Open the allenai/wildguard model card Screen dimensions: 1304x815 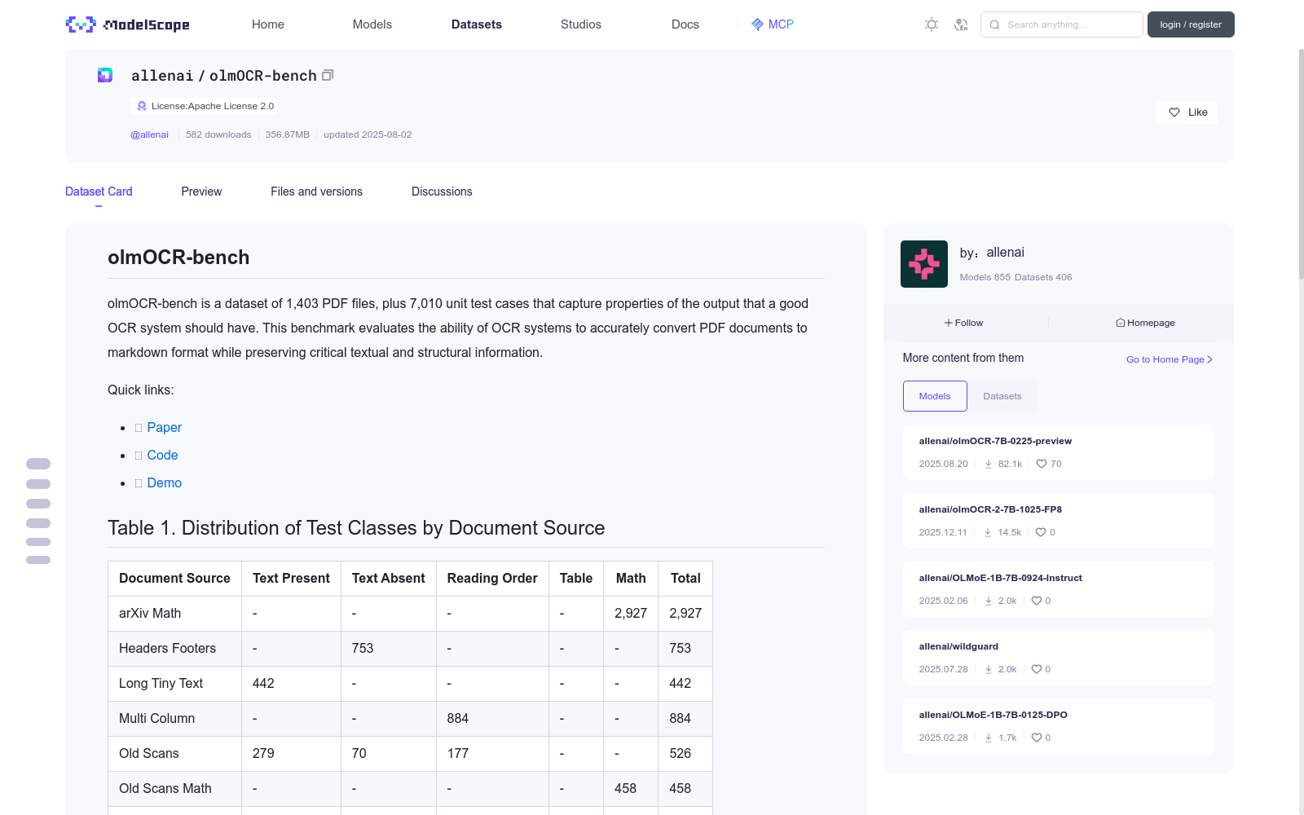click(1059, 658)
